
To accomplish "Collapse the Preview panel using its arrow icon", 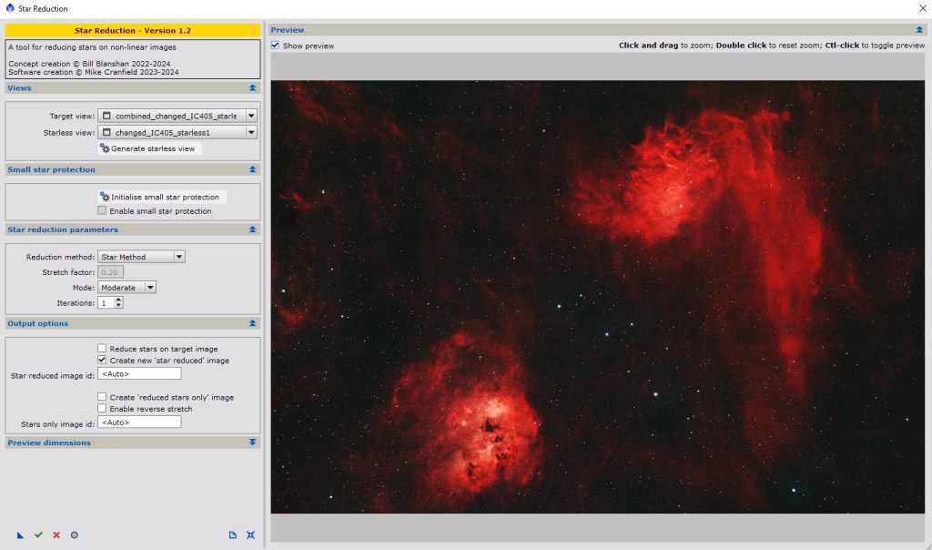I will (x=919, y=30).
